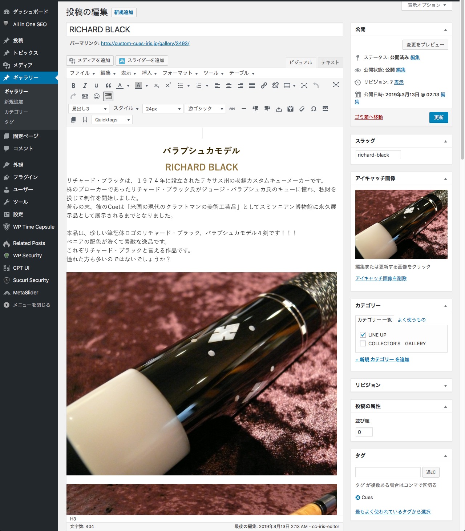Click the スライダーを追加 button
465x531 pixels.
point(142,60)
